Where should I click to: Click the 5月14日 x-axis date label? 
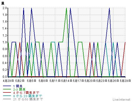67,81
